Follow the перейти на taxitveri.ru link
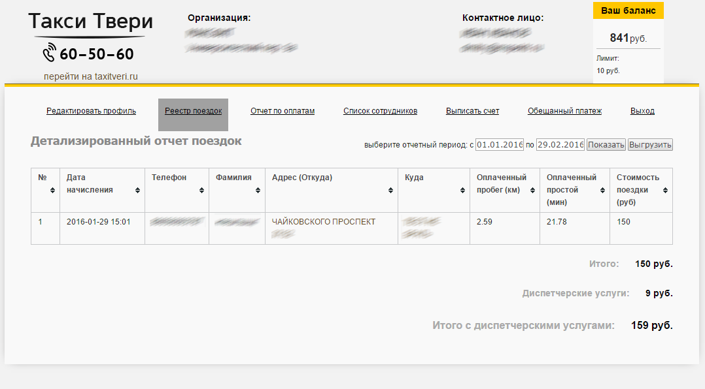 [91, 77]
